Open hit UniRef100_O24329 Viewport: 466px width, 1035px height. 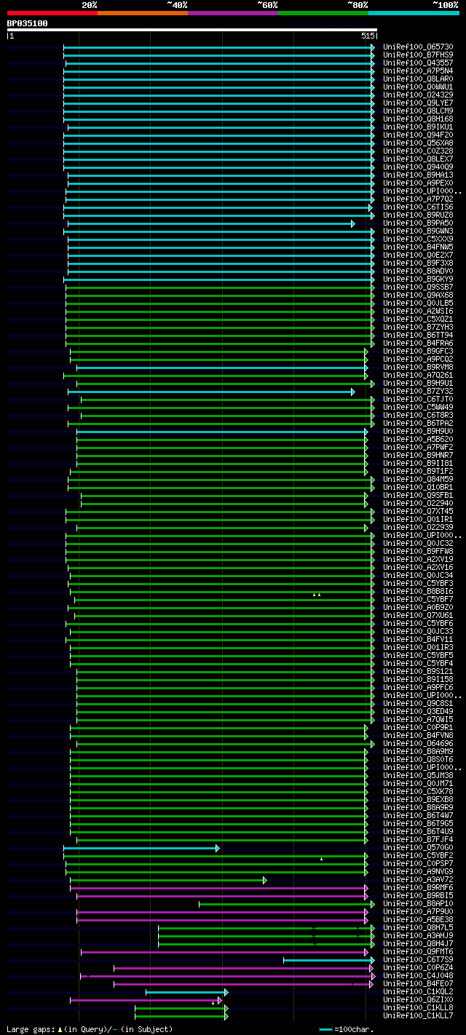tap(418, 95)
